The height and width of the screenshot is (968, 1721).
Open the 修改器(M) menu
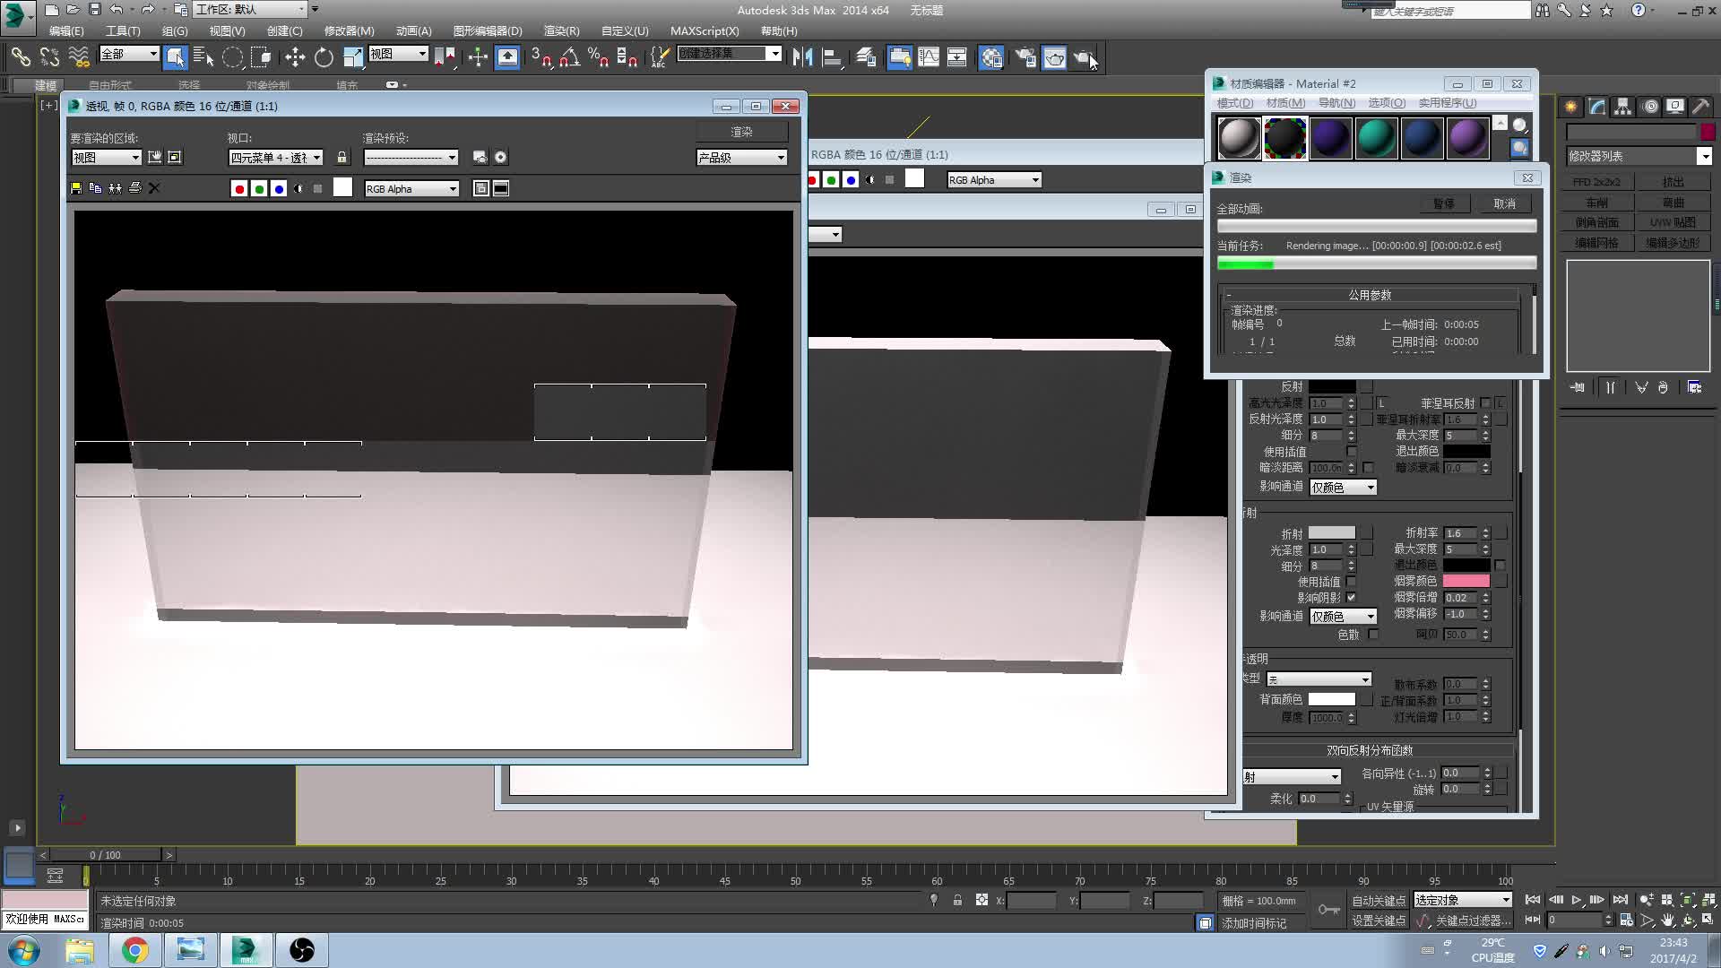(349, 30)
